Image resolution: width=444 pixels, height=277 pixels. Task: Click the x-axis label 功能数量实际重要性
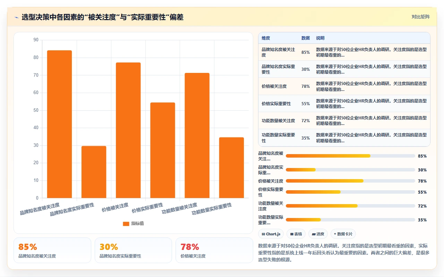click(x=212, y=209)
